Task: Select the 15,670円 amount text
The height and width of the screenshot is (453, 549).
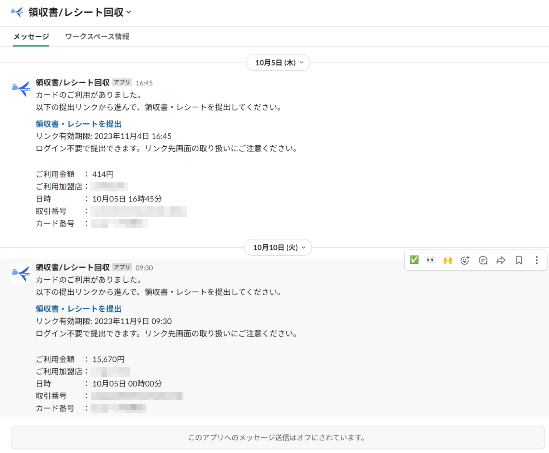Action: (108, 359)
